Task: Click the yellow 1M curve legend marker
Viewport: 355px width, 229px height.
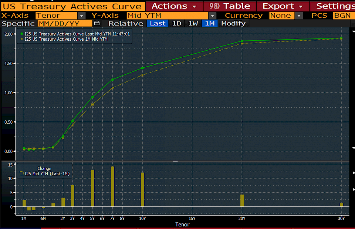Action: [22, 39]
